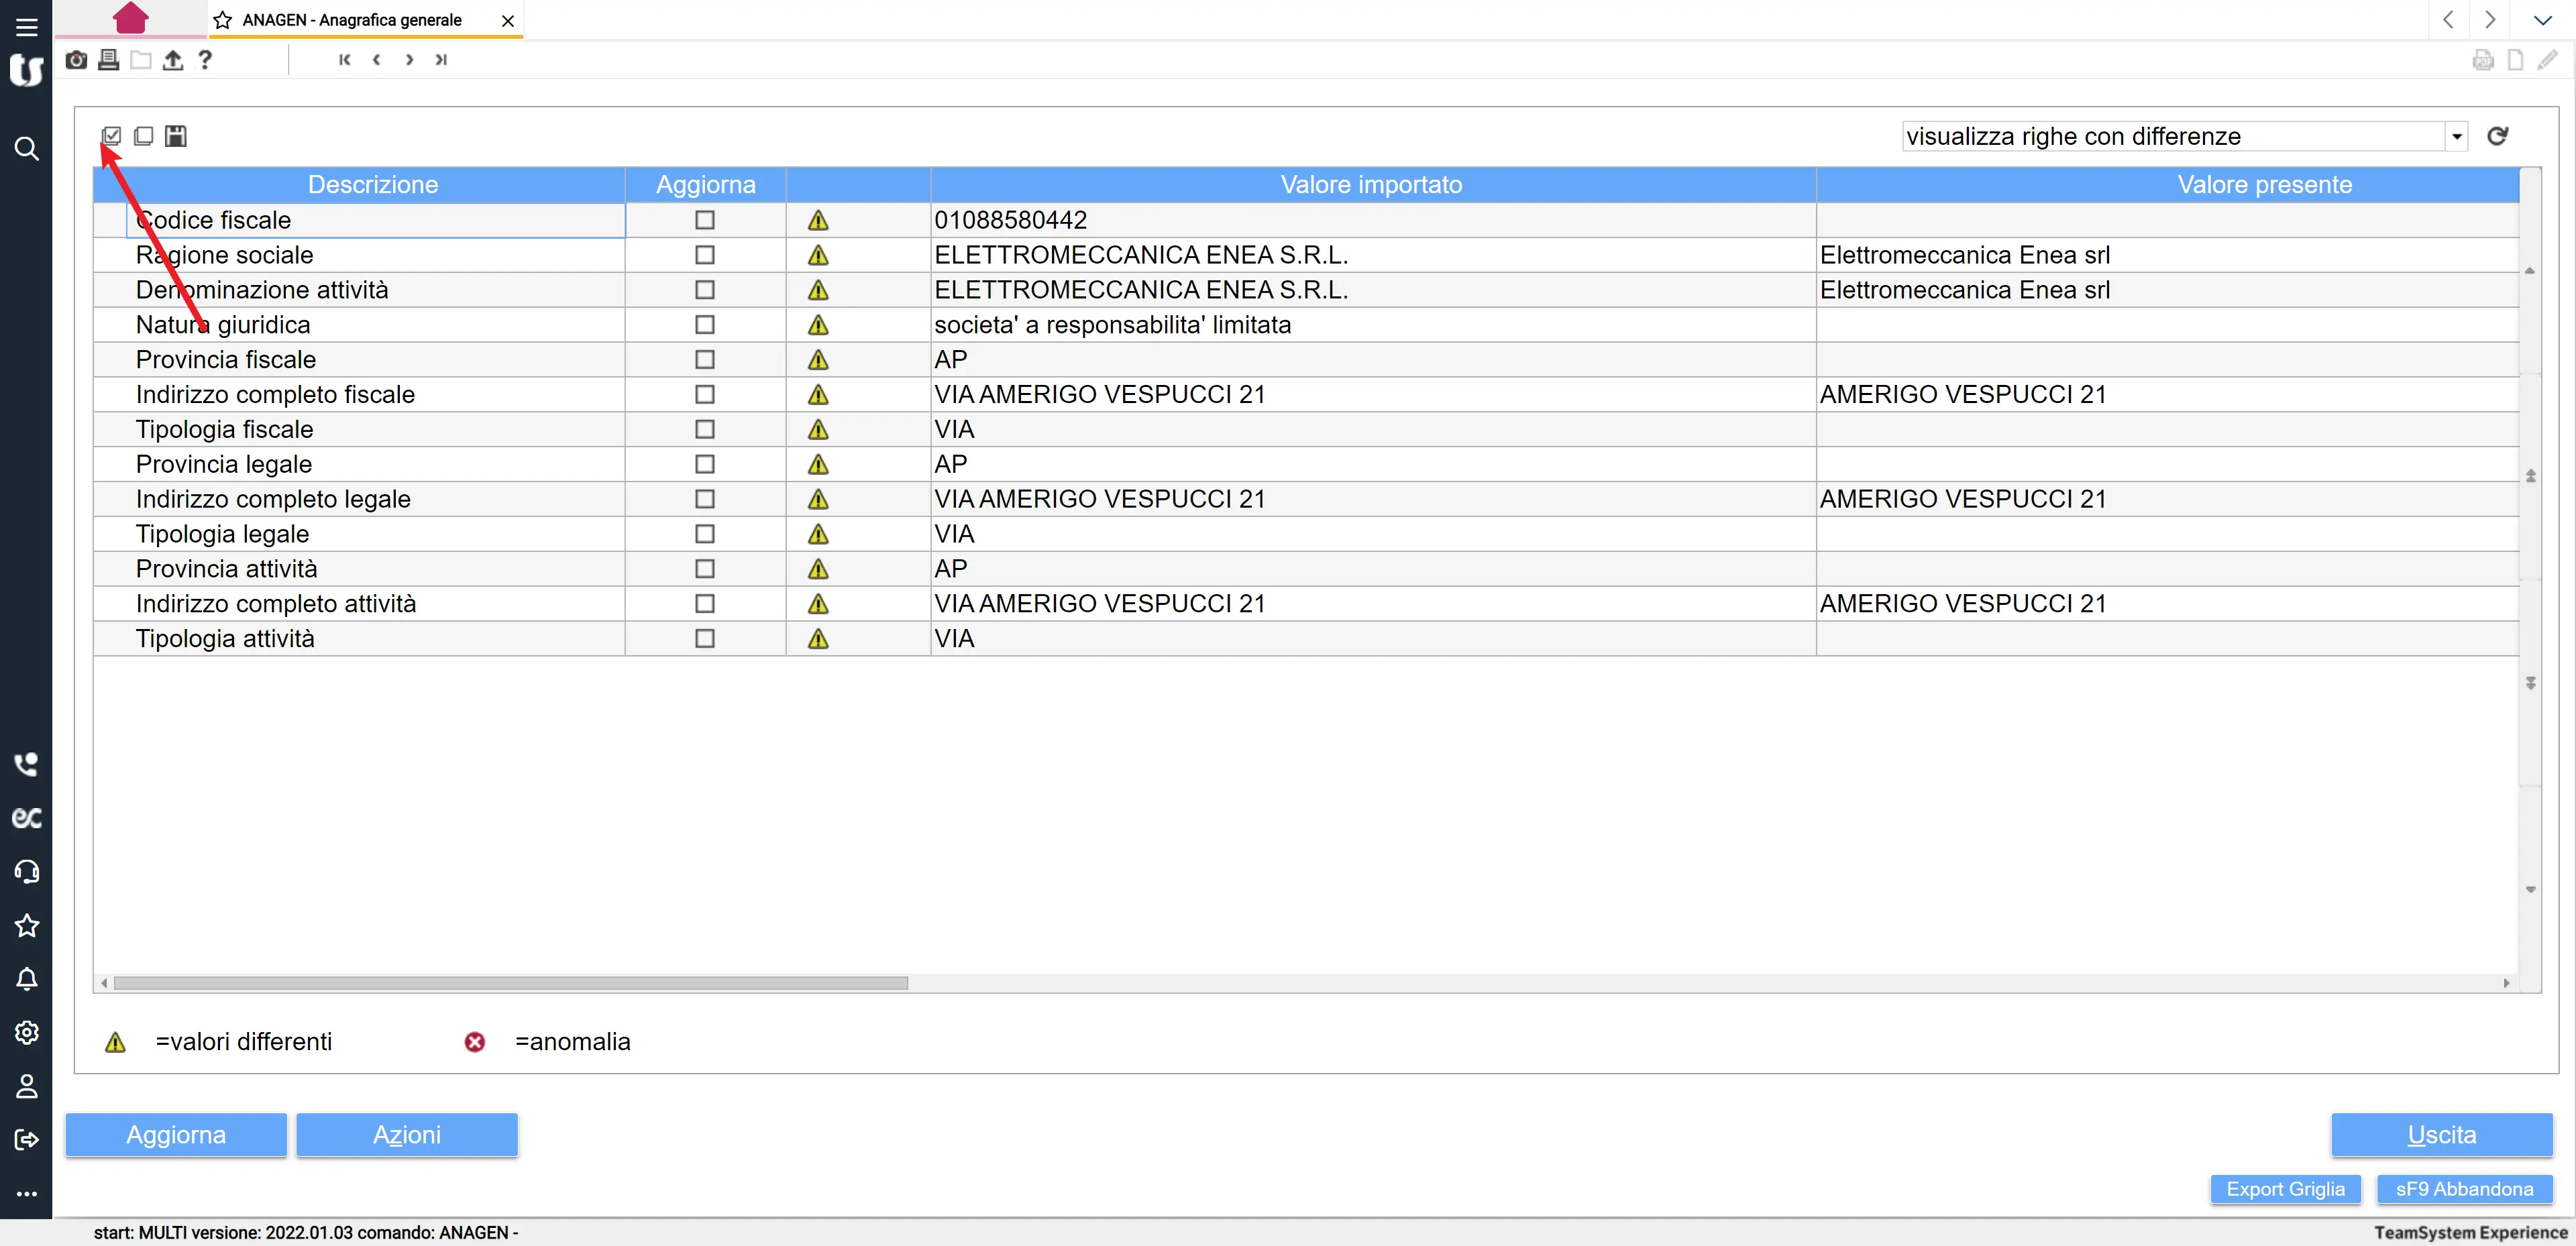The image size is (2576, 1246).
Task: Click the home tab icon
Action: (131, 18)
